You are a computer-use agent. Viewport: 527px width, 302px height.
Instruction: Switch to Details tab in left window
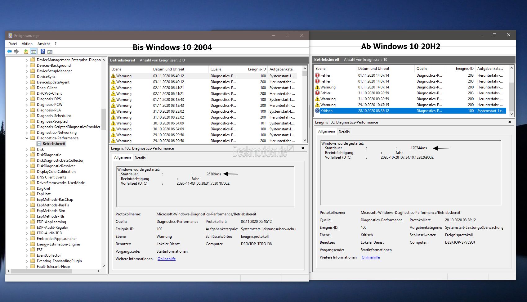point(140,158)
